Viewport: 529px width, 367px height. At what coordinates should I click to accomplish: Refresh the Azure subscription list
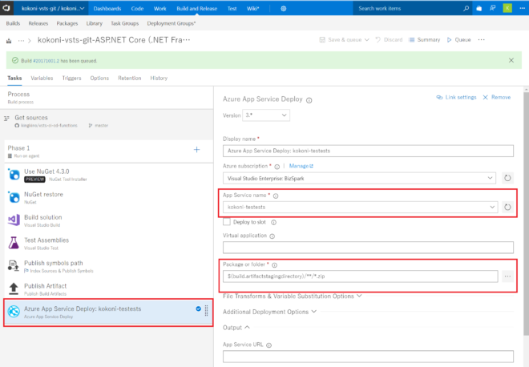click(x=507, y=178)
